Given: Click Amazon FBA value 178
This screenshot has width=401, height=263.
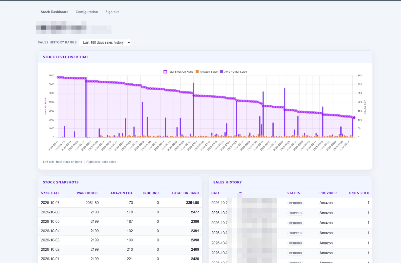Looking at the screenshot, I should click(x=130, y=212).
